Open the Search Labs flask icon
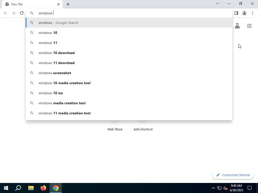The image size is (258, 193). point(237,26)
